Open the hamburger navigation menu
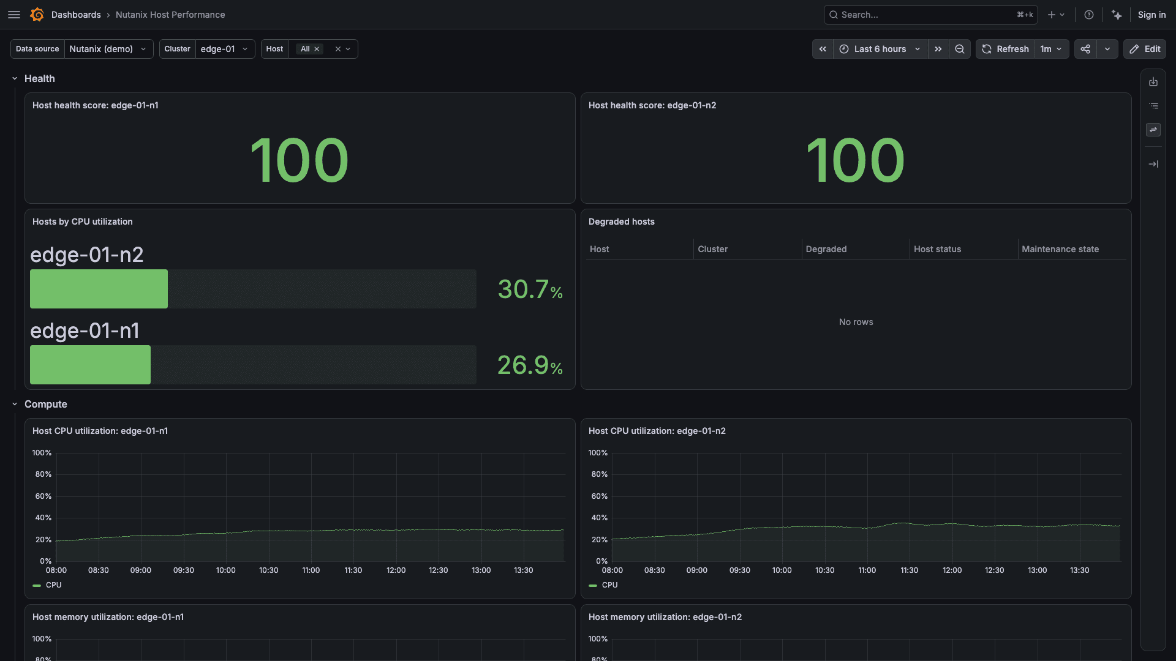Viewport: 1176px width, 661px height. [x=14, y=15]
